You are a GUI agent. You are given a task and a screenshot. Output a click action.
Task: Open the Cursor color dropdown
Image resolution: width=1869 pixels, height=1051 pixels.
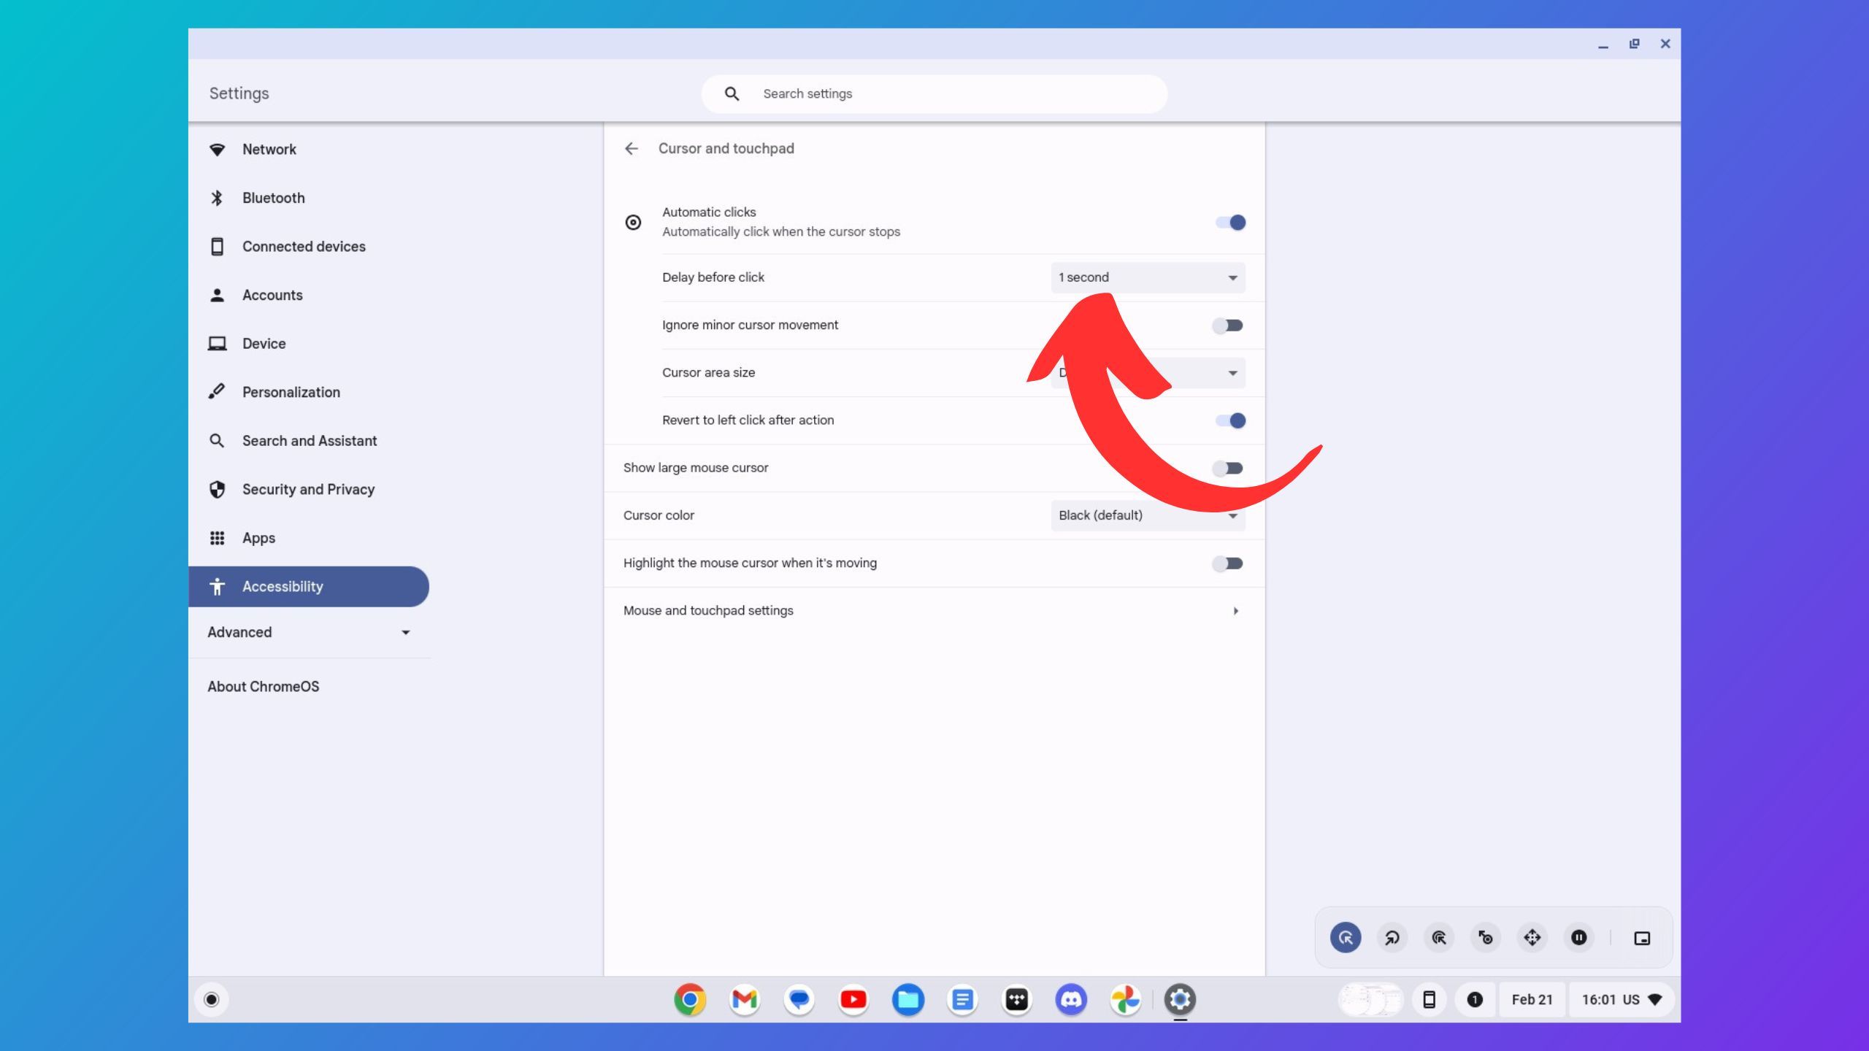1147,515
